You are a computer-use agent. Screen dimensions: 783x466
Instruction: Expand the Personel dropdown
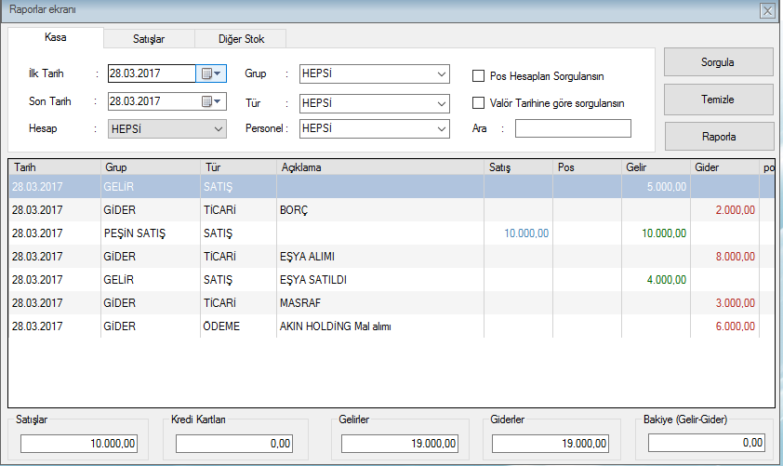[441, 128]
